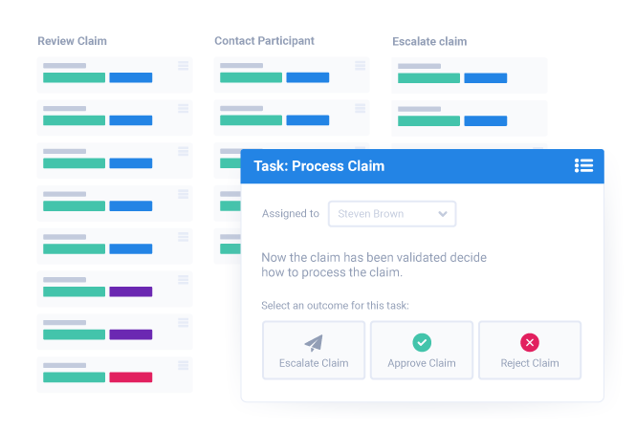Click the dropdown chevron beside Steven Brown
636x430 pixels.
coord(443,214)
